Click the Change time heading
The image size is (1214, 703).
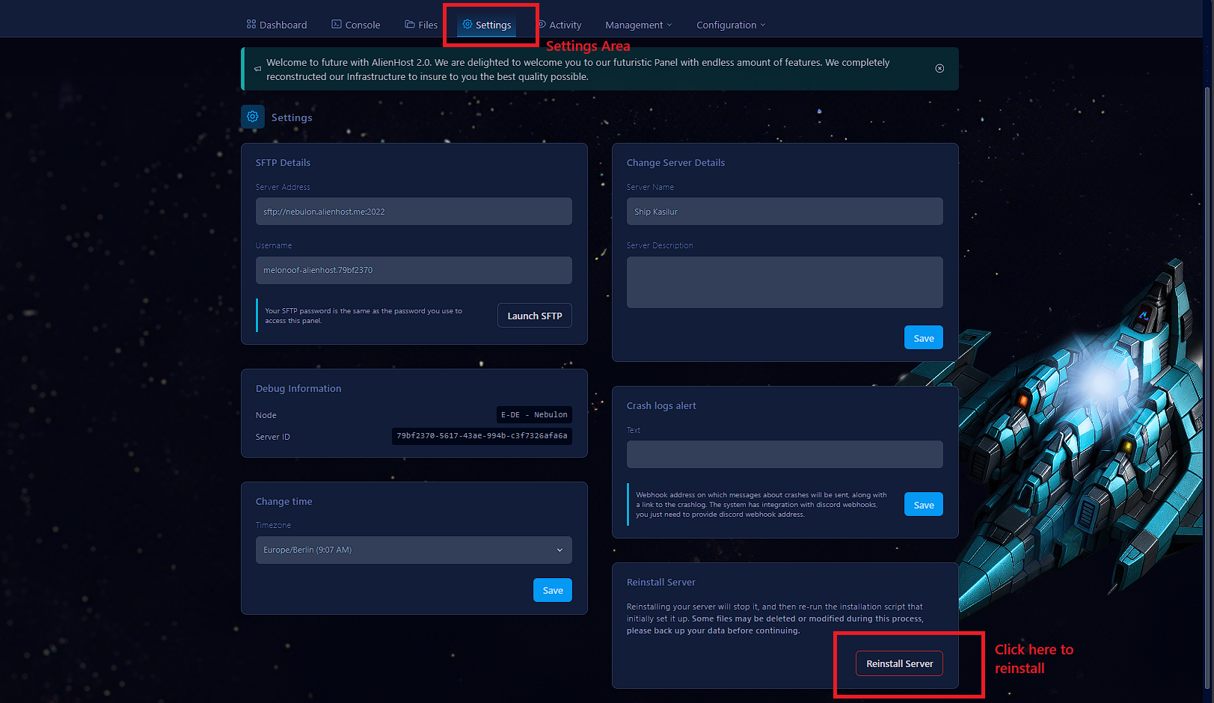284,501
